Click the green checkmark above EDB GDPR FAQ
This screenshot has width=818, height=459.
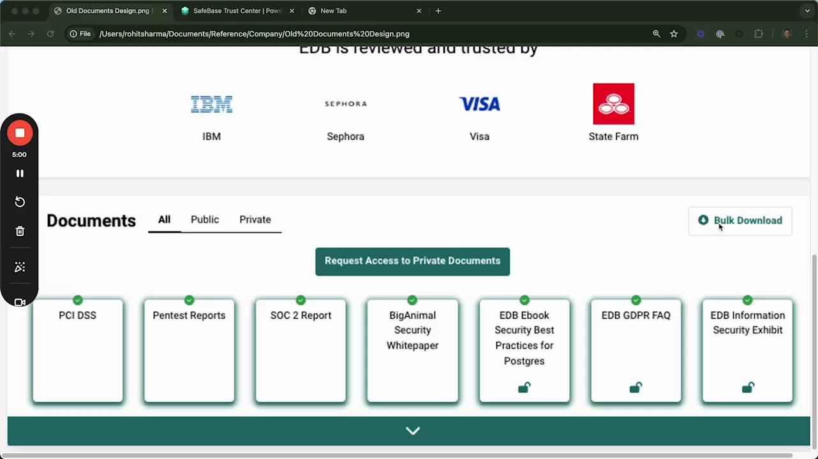(x=636, y=300)
